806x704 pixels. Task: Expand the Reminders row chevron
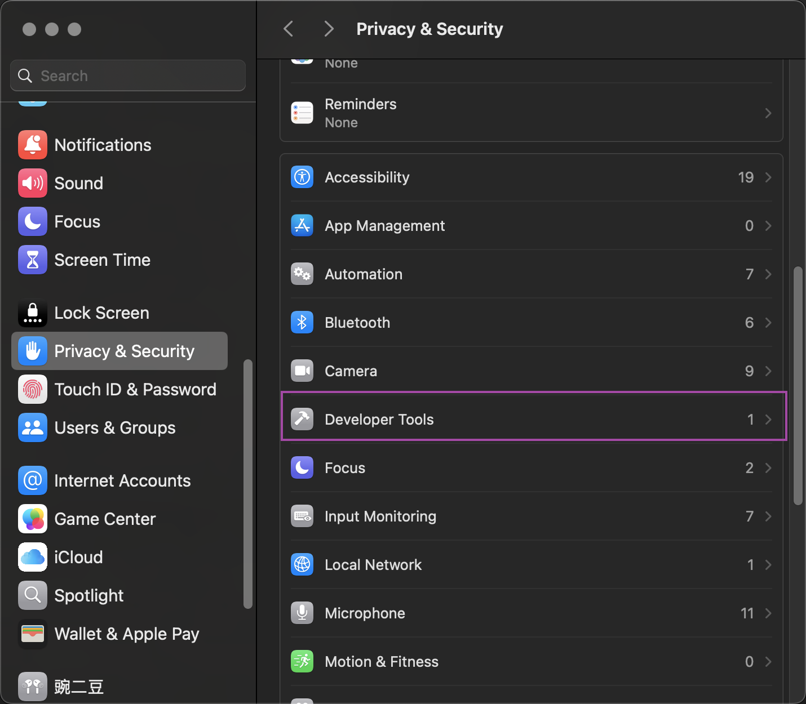click(768, 113)
